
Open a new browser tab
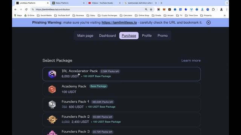click(161, 3)
